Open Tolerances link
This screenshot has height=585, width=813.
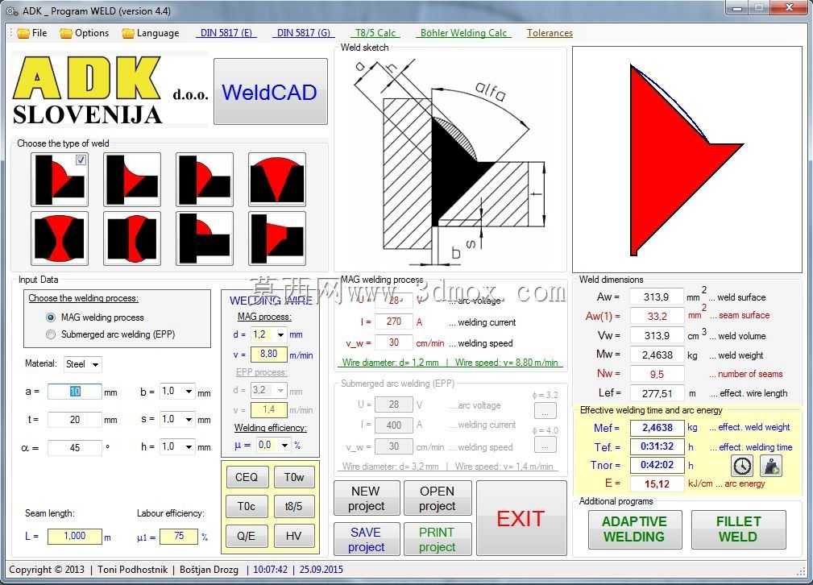(x=550, y=33)
